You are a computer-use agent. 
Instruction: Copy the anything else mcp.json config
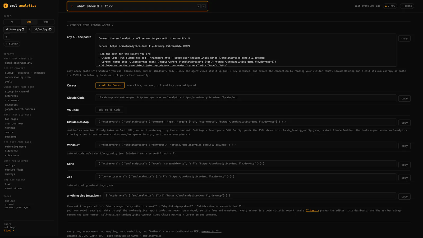404,196
